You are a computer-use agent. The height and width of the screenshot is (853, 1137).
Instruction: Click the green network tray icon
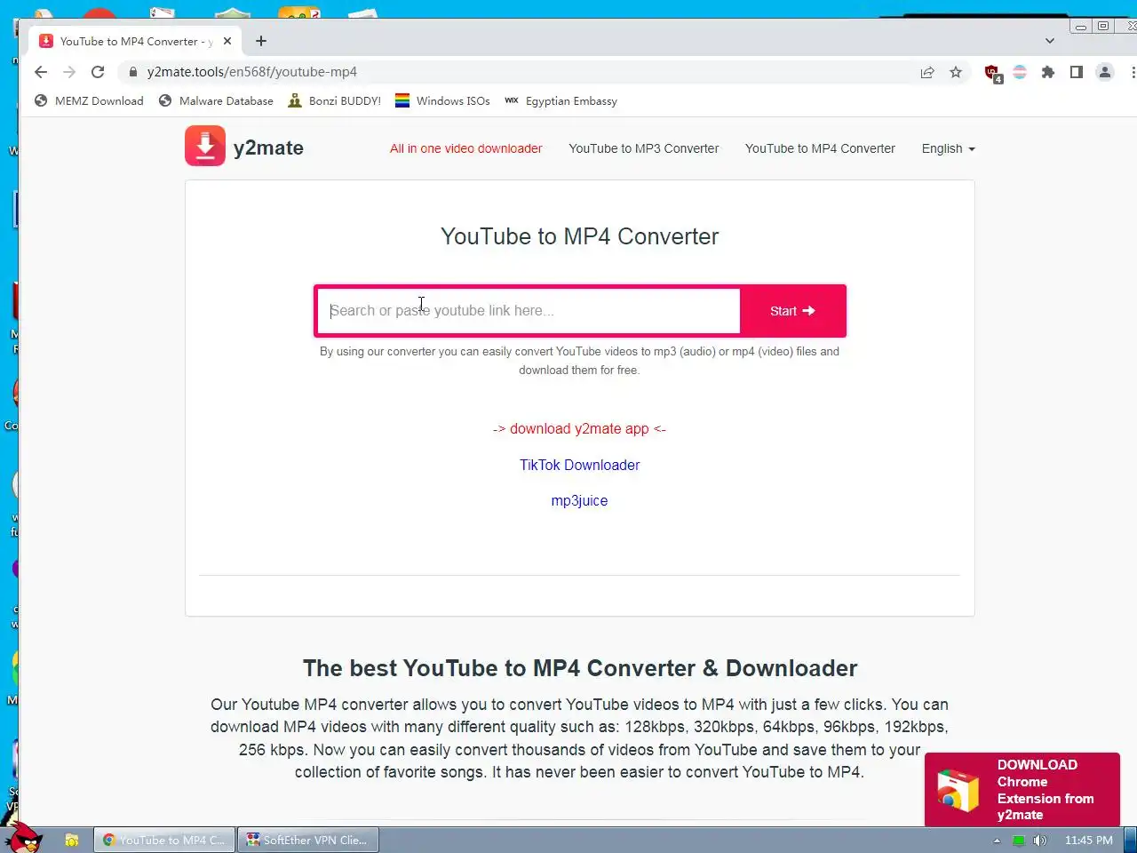point(1019,841)
